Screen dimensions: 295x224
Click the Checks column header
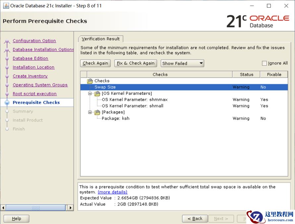point(160,75)
